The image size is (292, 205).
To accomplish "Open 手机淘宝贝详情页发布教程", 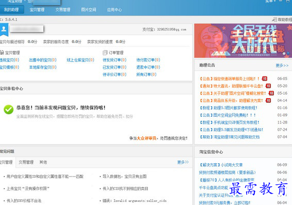I will (x=229, y=122).
